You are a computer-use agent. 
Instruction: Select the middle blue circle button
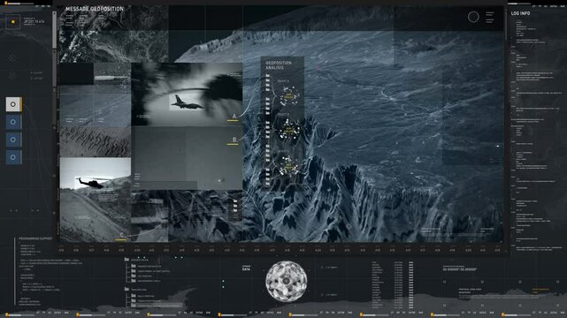13,140
